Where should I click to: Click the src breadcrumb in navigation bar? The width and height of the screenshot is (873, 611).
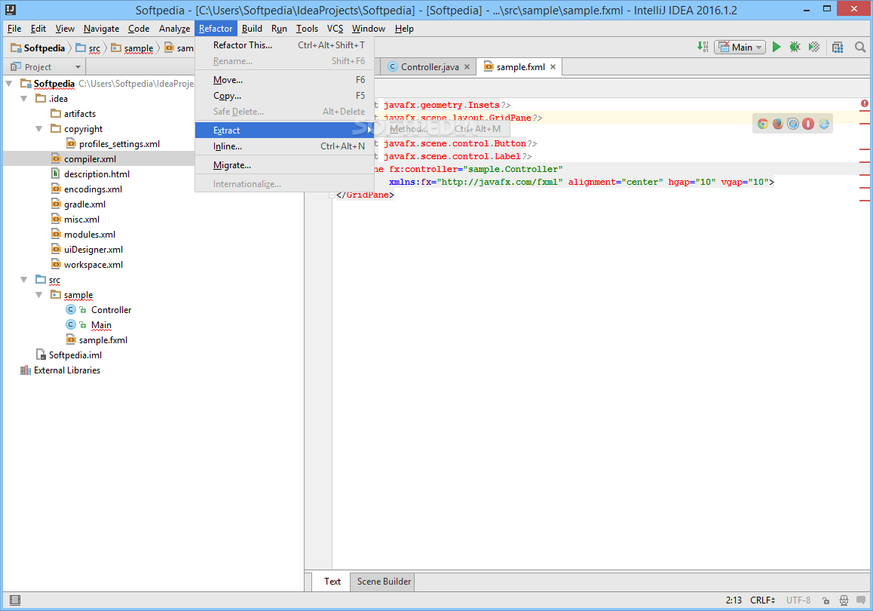coord(88,48)
